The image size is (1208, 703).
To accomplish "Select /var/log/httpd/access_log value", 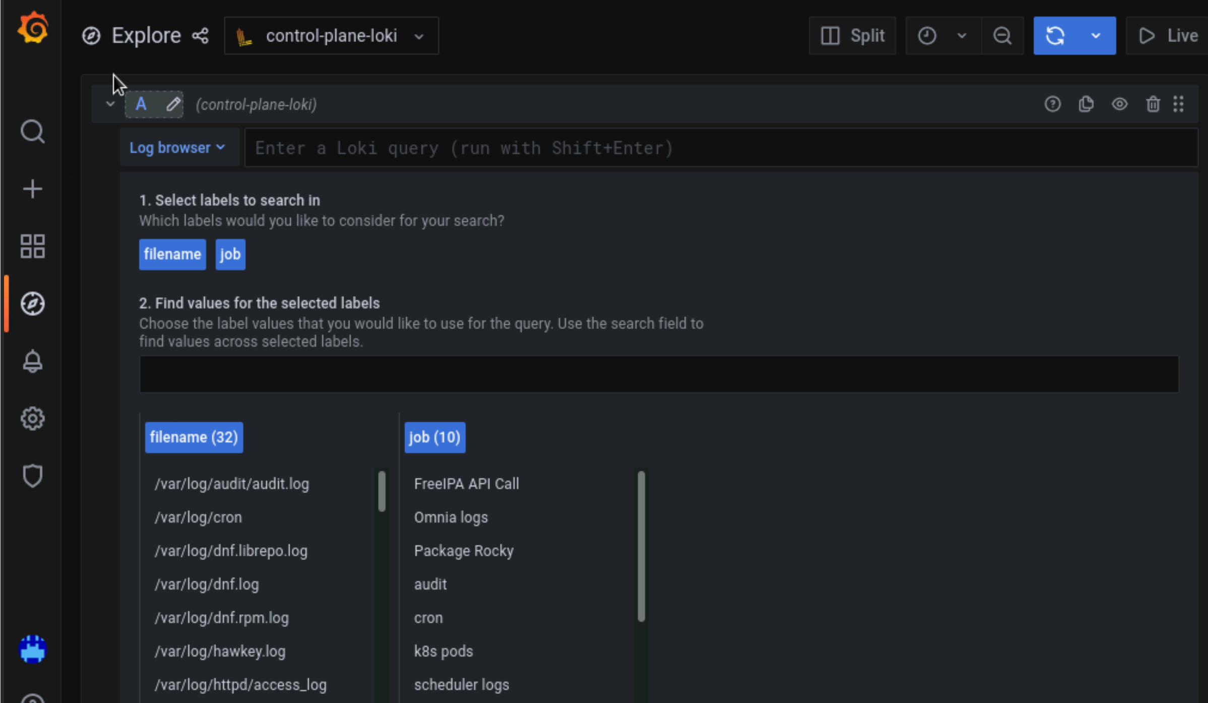I will pos(240,685).
